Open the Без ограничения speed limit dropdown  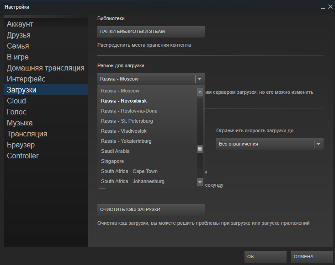tap(270, 144)
